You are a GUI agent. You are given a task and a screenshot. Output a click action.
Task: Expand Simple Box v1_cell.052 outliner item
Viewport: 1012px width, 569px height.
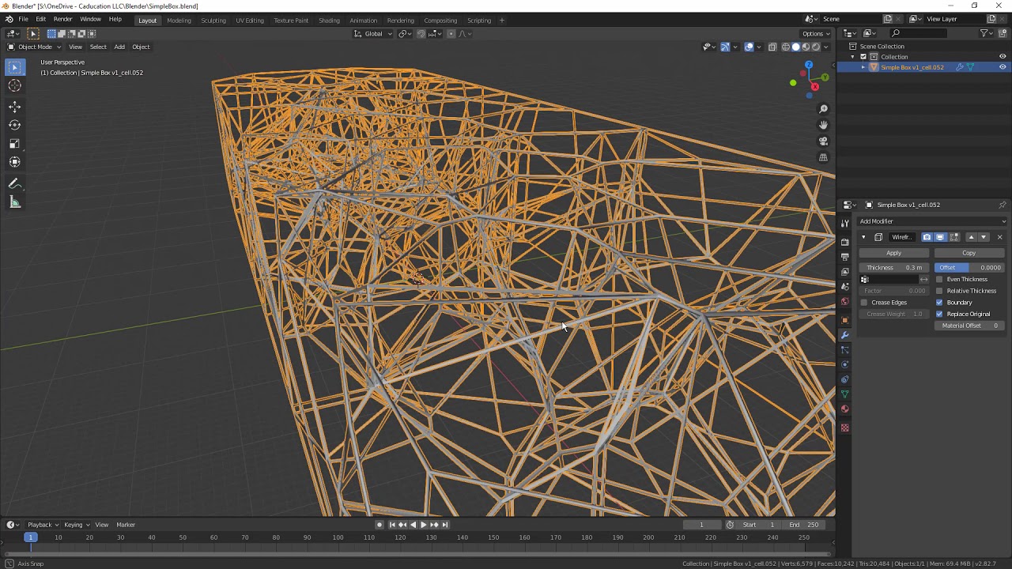coord(863,67)
